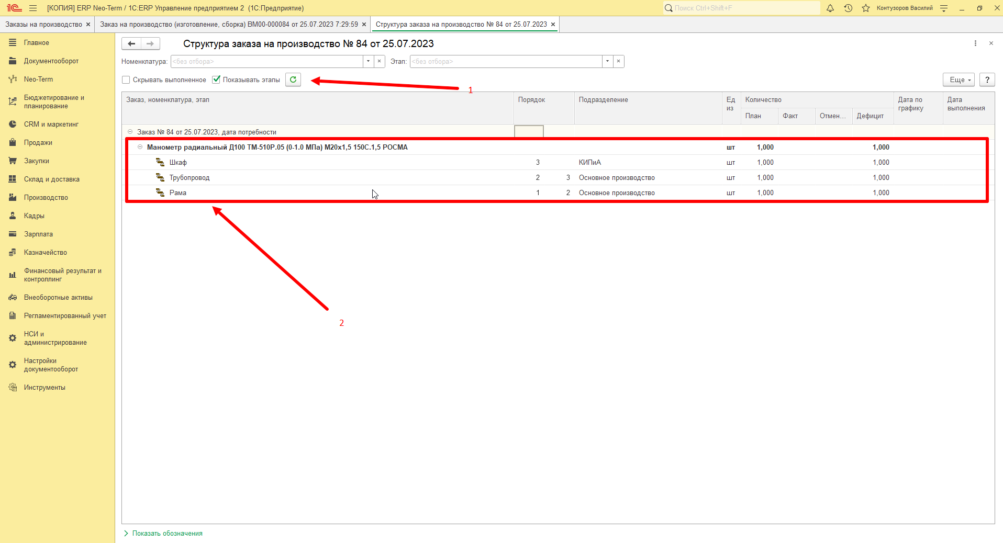Image resolution: width=1003 pixels, height=543 pixels.
Task: Open the Этап filter dropdown arrow
Action: (x=607, y=61)
